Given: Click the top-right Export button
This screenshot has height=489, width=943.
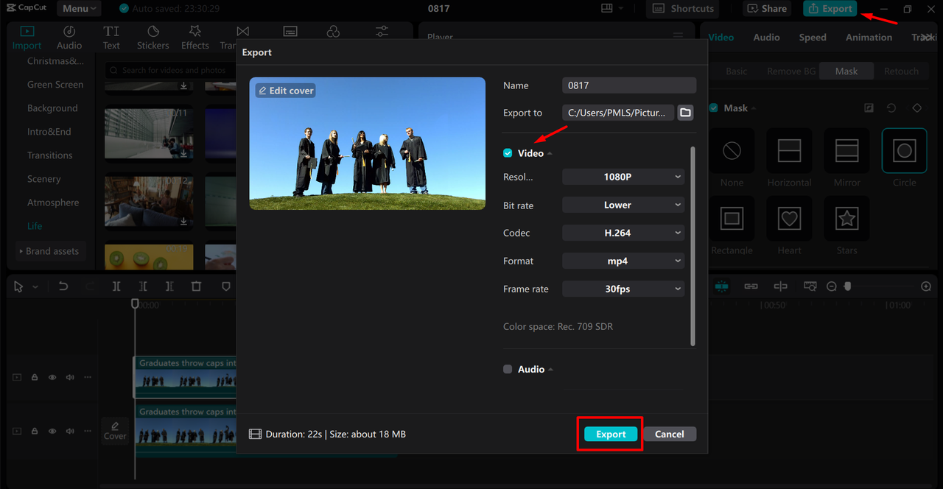Looking at the screenshot, I should point(830,9).
